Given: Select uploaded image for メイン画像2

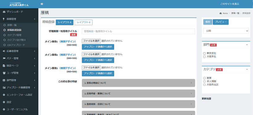Looking at the screenshot, I should point(98,60).
